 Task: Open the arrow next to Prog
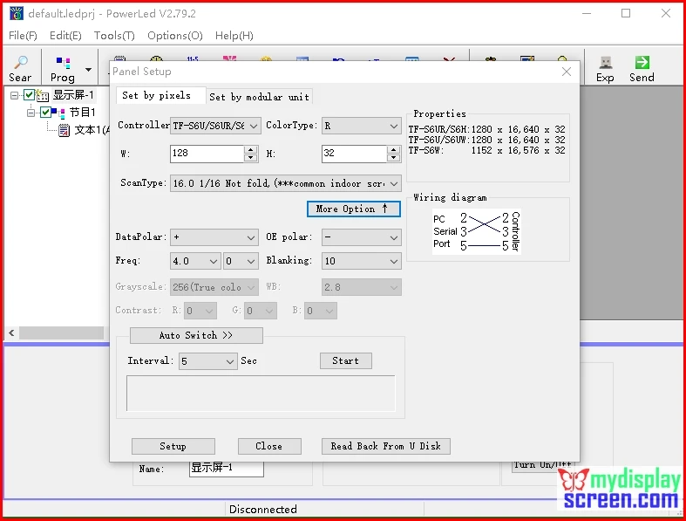(88, 70)
